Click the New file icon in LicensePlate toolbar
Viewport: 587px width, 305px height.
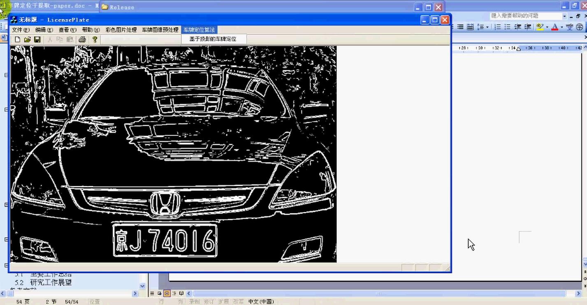pos(17,39)
